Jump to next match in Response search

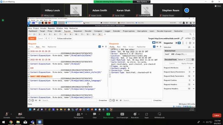click(x=121, y=100)
